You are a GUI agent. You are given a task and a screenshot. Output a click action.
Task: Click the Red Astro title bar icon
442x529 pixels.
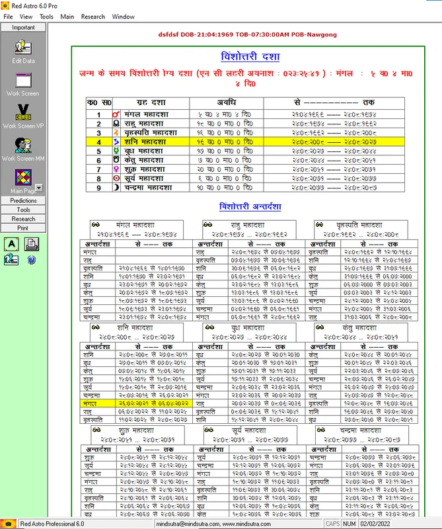tap(5, 6)
